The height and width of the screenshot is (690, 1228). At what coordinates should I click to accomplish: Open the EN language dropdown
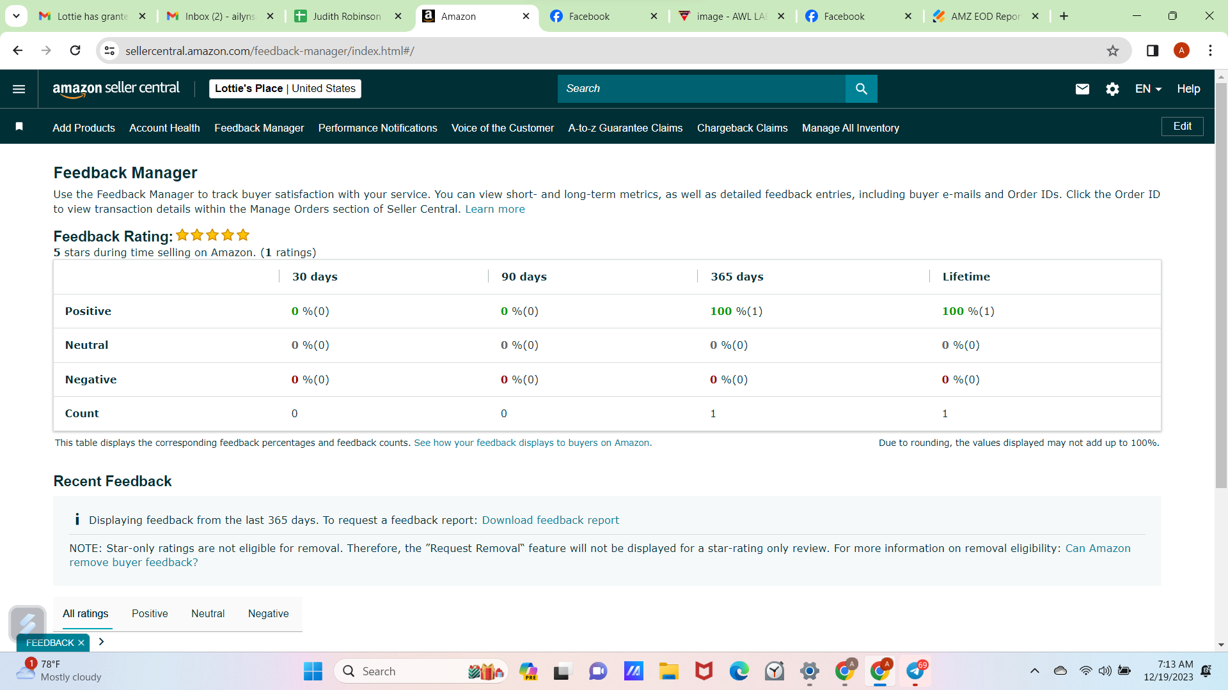pyautogui.click(x=1148, y=89)
